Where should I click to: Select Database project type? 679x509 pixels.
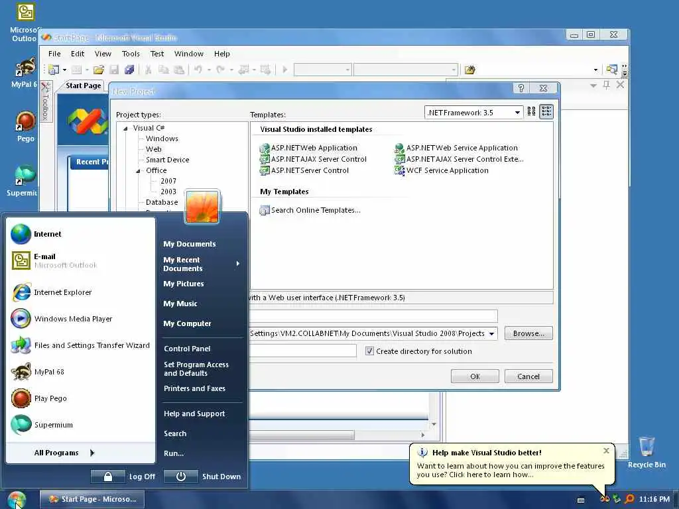[x=162, y=202]
